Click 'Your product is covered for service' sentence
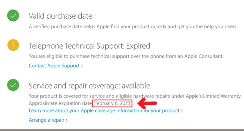The image size is (244, 131). pos(87,96)
